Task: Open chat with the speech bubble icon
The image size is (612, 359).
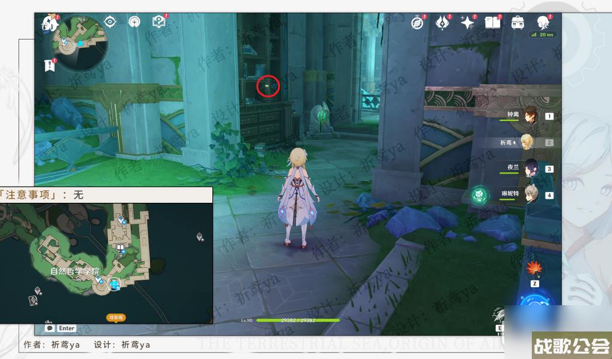Action: coord(50,328)
